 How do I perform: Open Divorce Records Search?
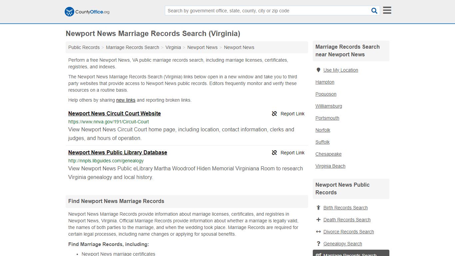point(348,232)
